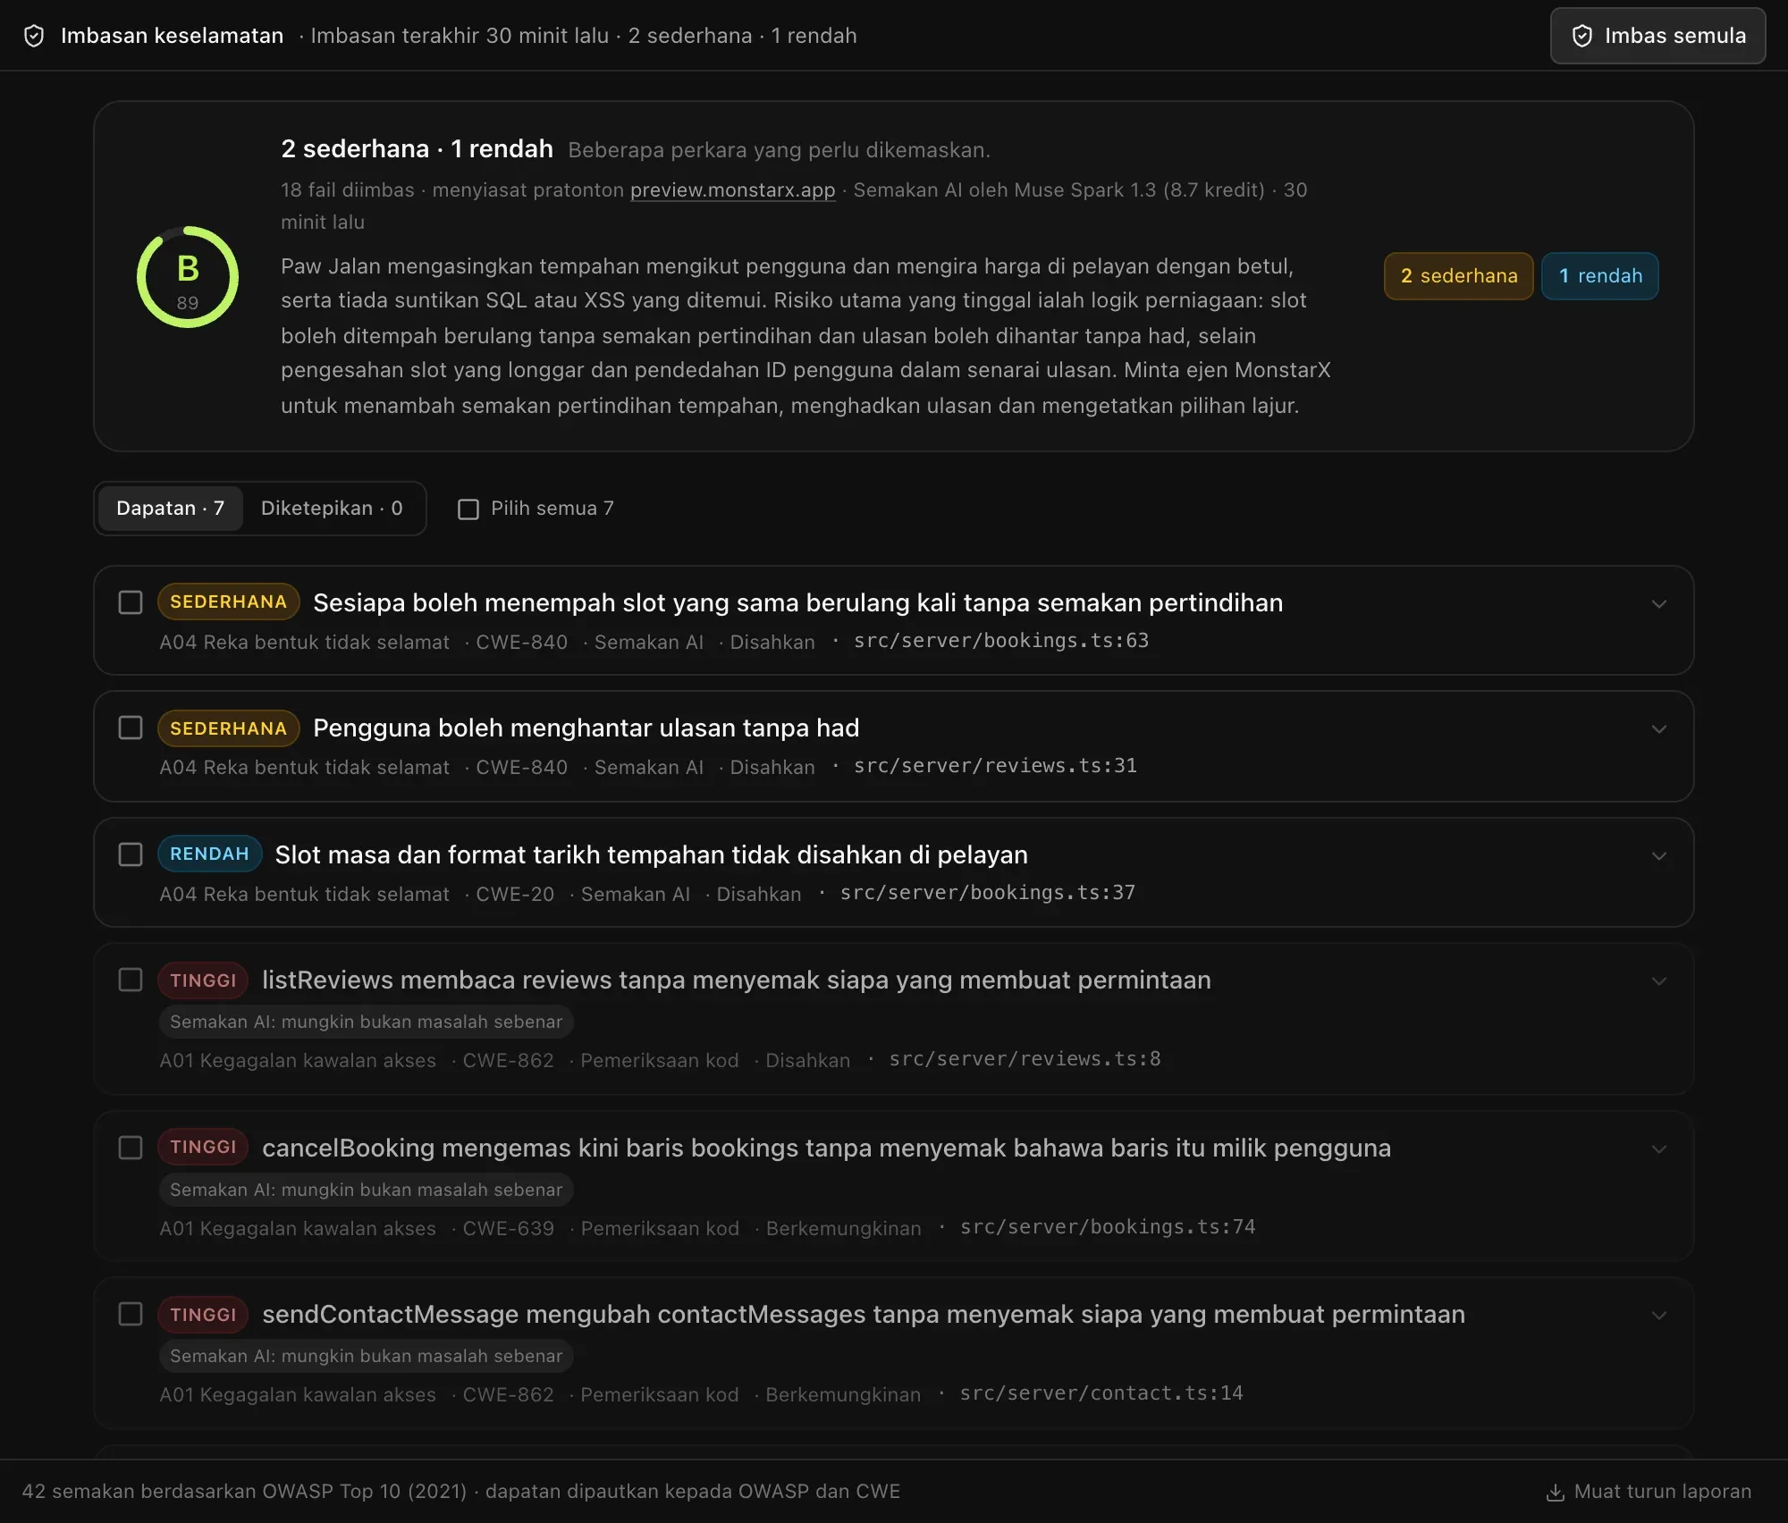Click the 1 rendah summary badge
The width and height of the screenshot is (1788, 1523).
[x=1599, y=276]
